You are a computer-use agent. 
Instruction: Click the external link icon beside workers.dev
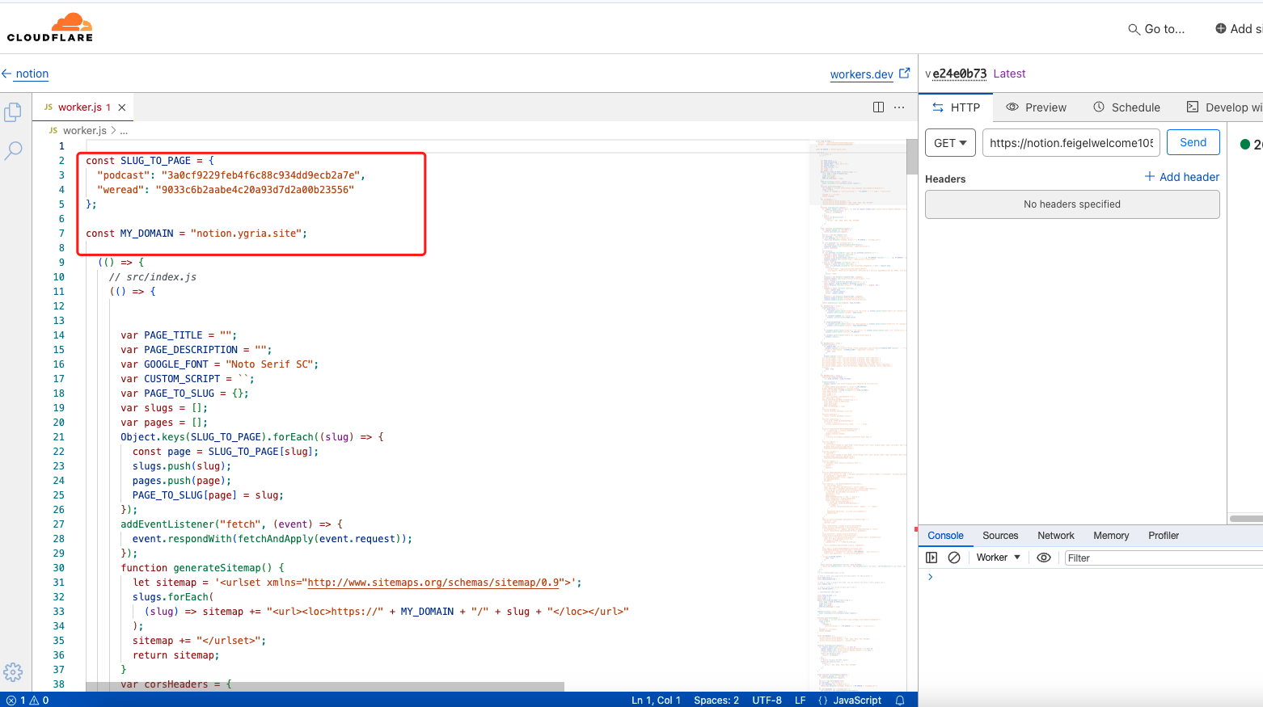point(905,74)
